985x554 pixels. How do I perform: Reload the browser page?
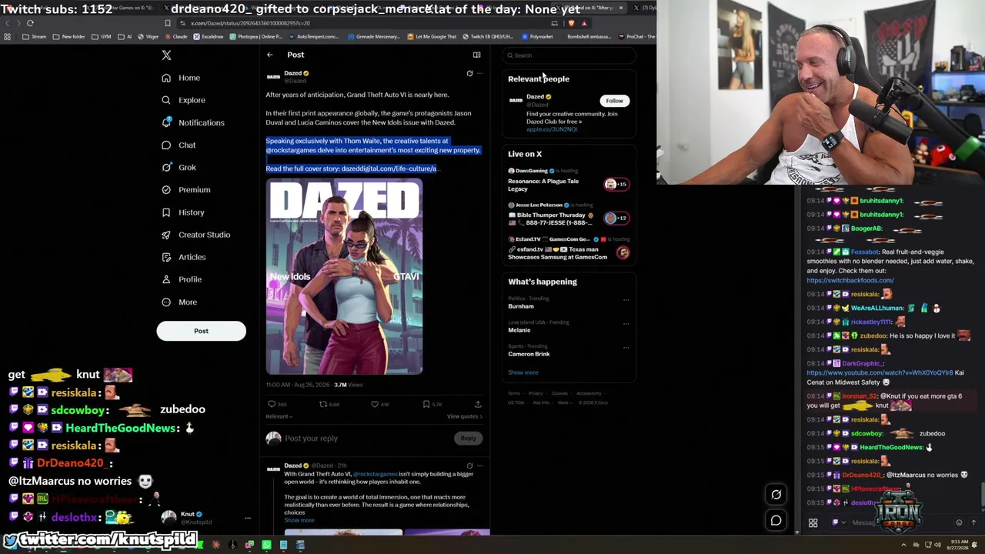pos(30,23)
